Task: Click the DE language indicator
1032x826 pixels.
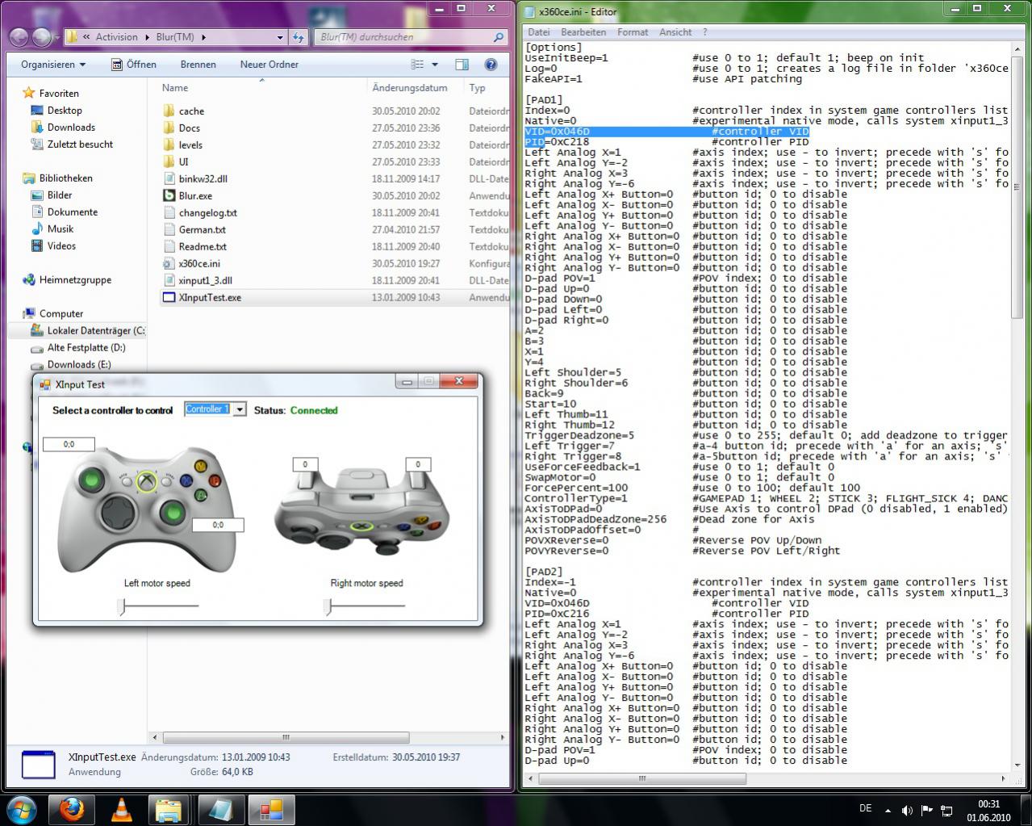Action: pyautogui.click(x=866, y=808)
